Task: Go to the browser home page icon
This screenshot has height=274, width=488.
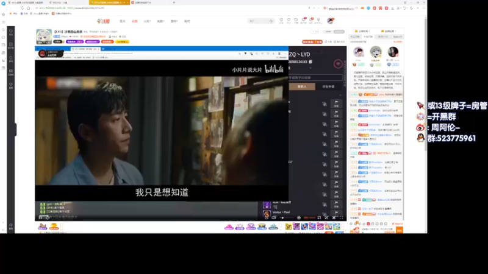Action: pyautogui.click(x=28, y=8)
